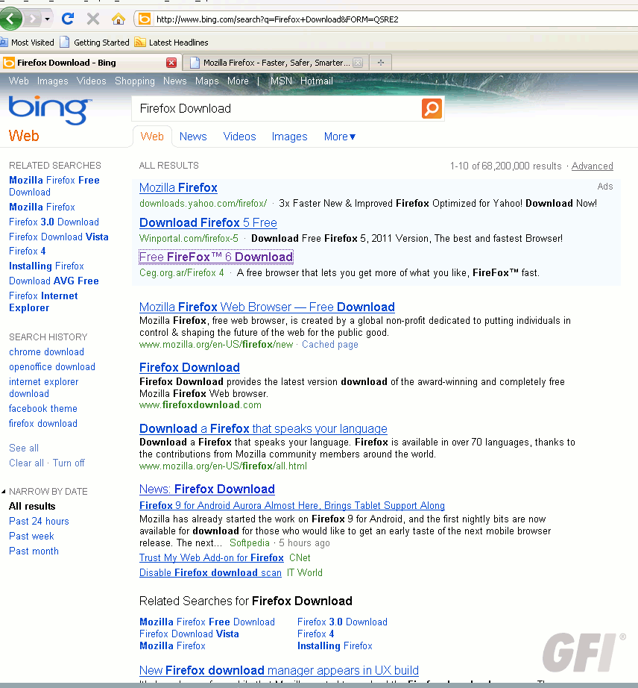Open a new tab with the plus button
The height and width of the screenshot is (688, 638).
[380, 63]
